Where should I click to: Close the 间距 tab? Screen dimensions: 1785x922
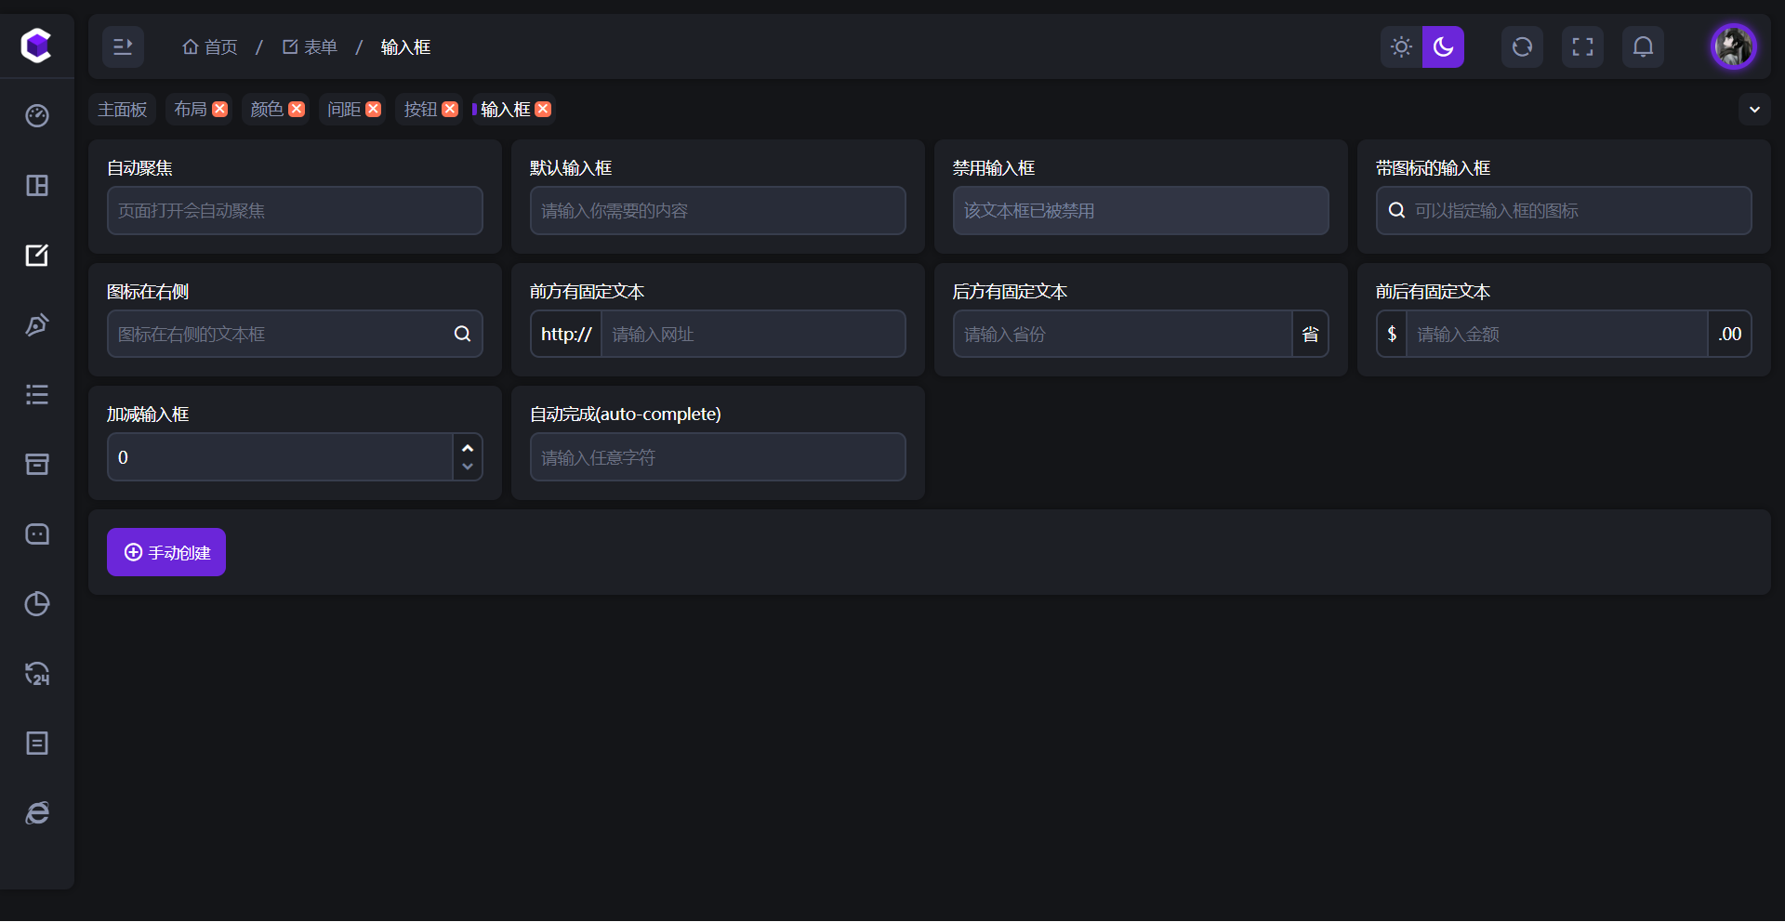click(x=374, y=110)
